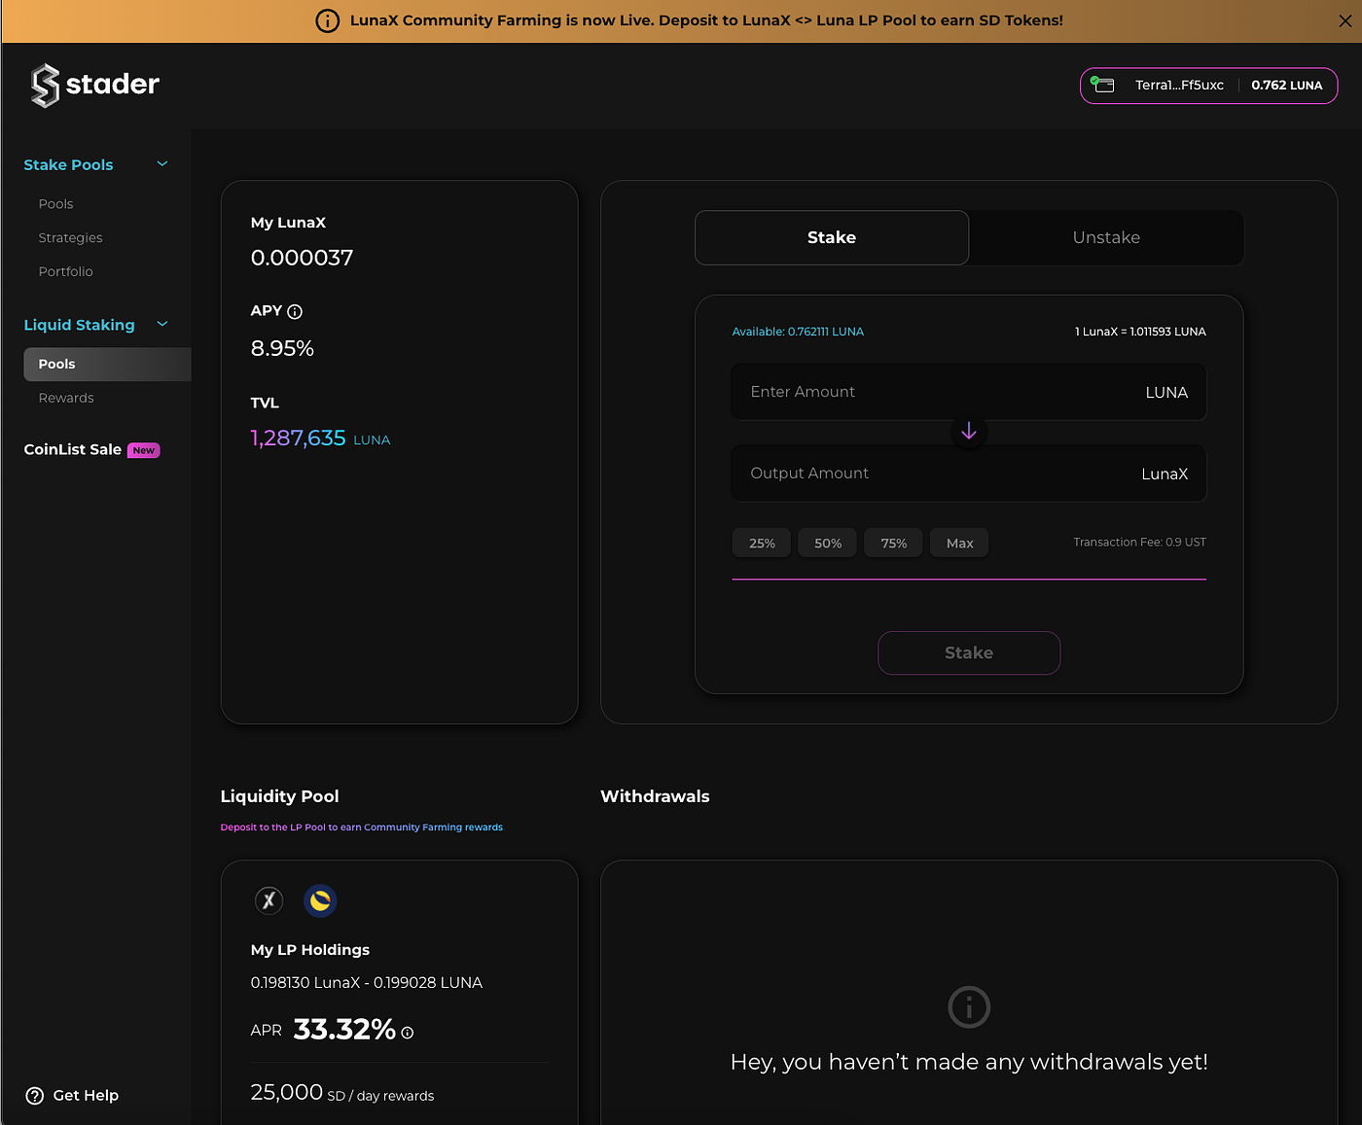Click the LunaX token icon in Liquidity Pool
The width and height of the screenshot is (1362, 1125).
point(269,900)
